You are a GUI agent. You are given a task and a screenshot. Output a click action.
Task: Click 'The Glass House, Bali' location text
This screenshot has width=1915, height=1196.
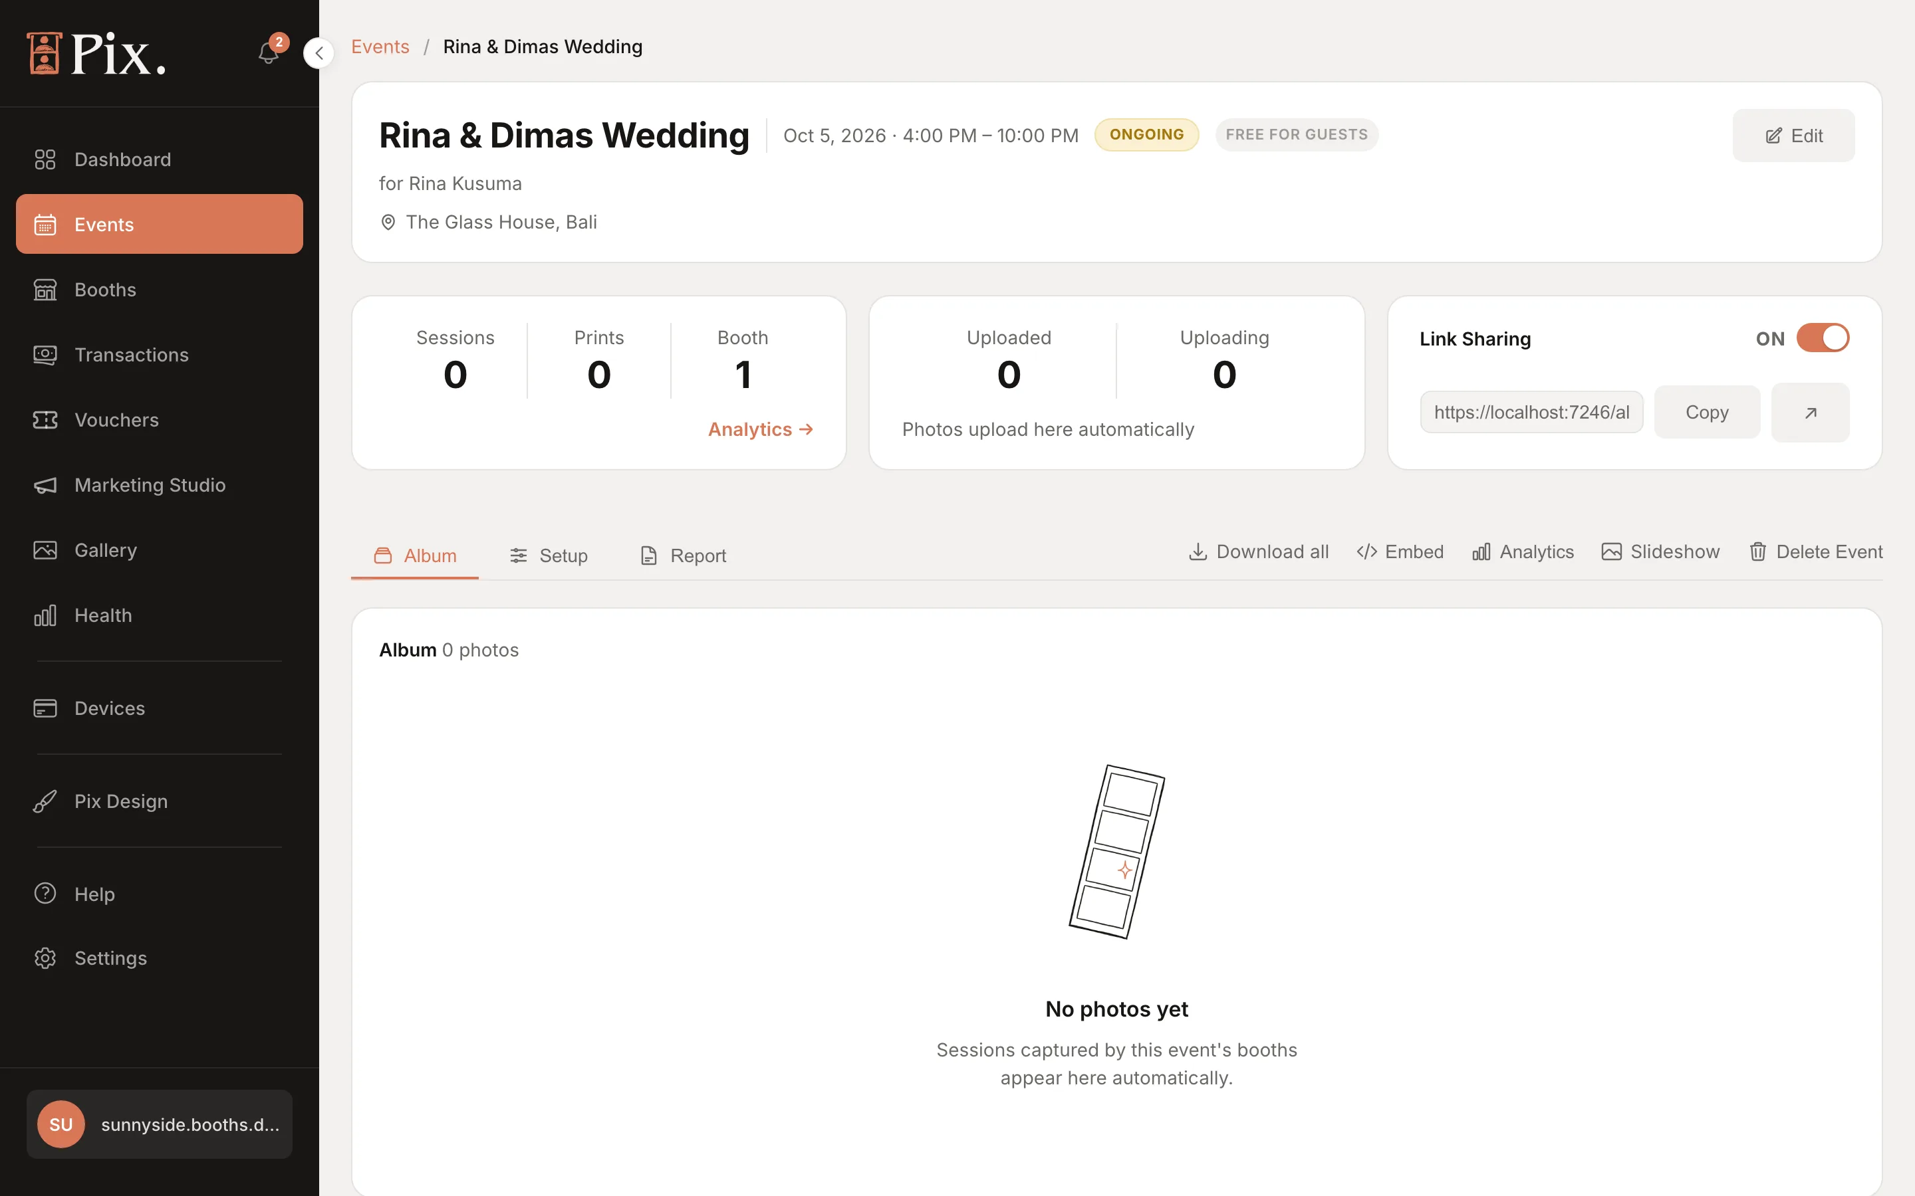coord(502,223)
